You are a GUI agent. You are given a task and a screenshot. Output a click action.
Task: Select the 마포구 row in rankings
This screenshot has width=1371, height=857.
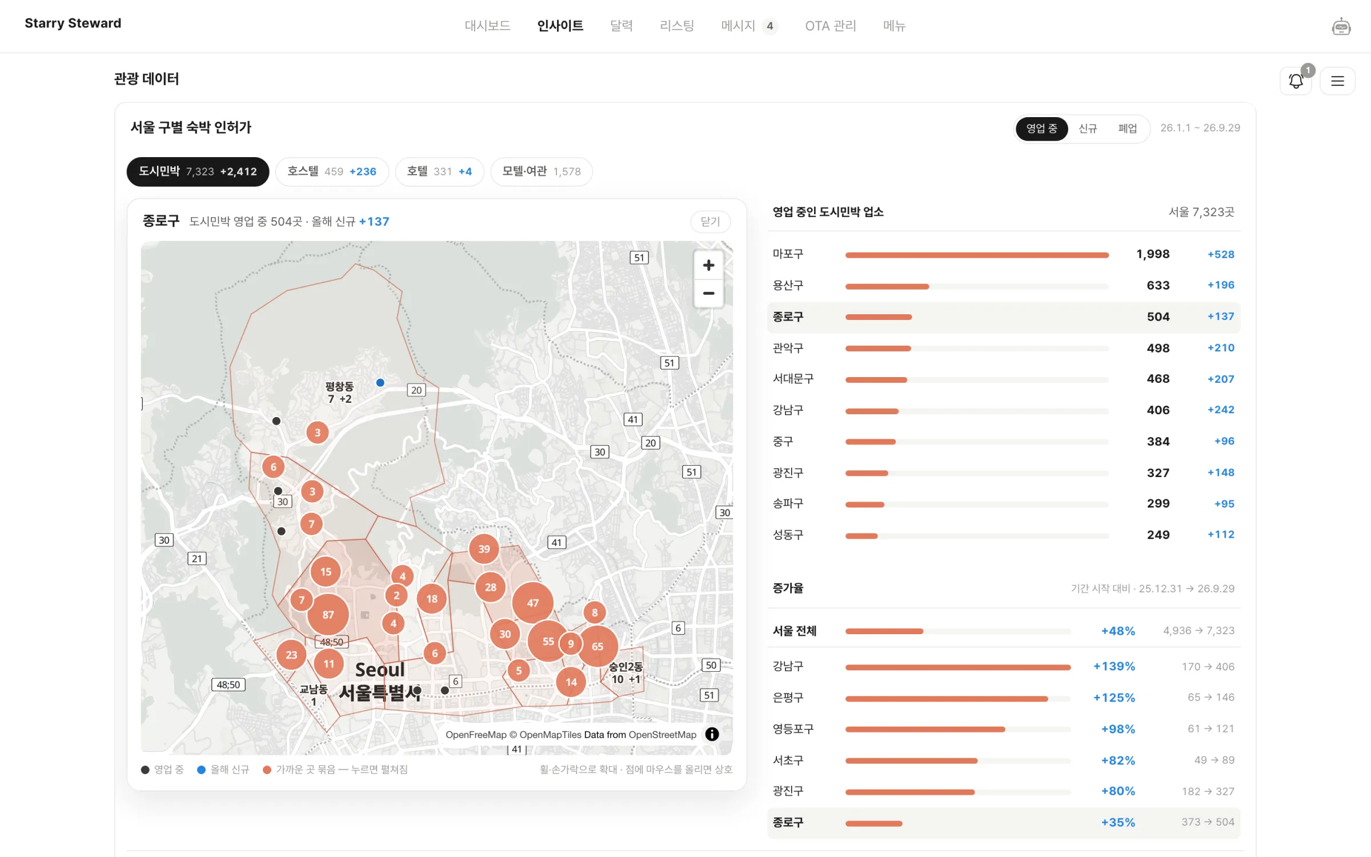1003,254
